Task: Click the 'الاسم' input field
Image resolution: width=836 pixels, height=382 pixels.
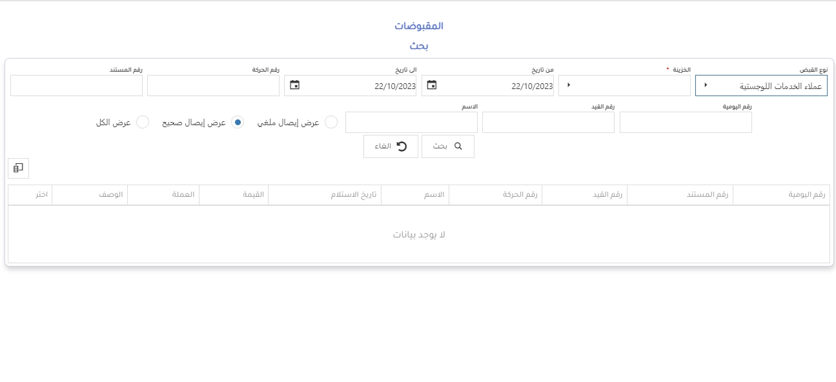Action: [411, 123]
